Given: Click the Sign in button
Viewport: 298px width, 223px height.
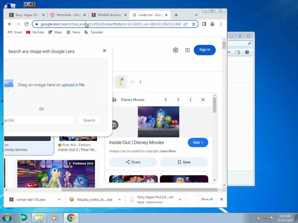Looking at the screenshot, I should click(205, 50).
